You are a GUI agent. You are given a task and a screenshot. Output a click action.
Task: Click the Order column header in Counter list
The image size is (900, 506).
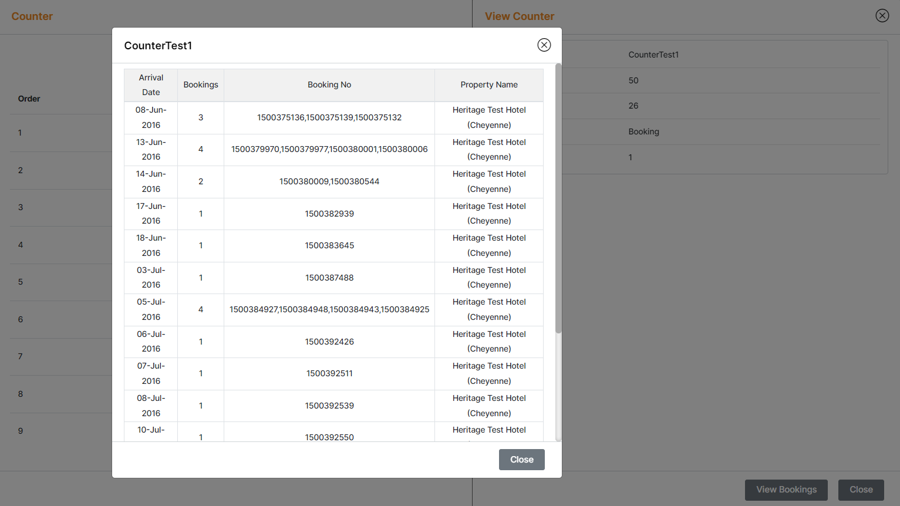point(29,99)
